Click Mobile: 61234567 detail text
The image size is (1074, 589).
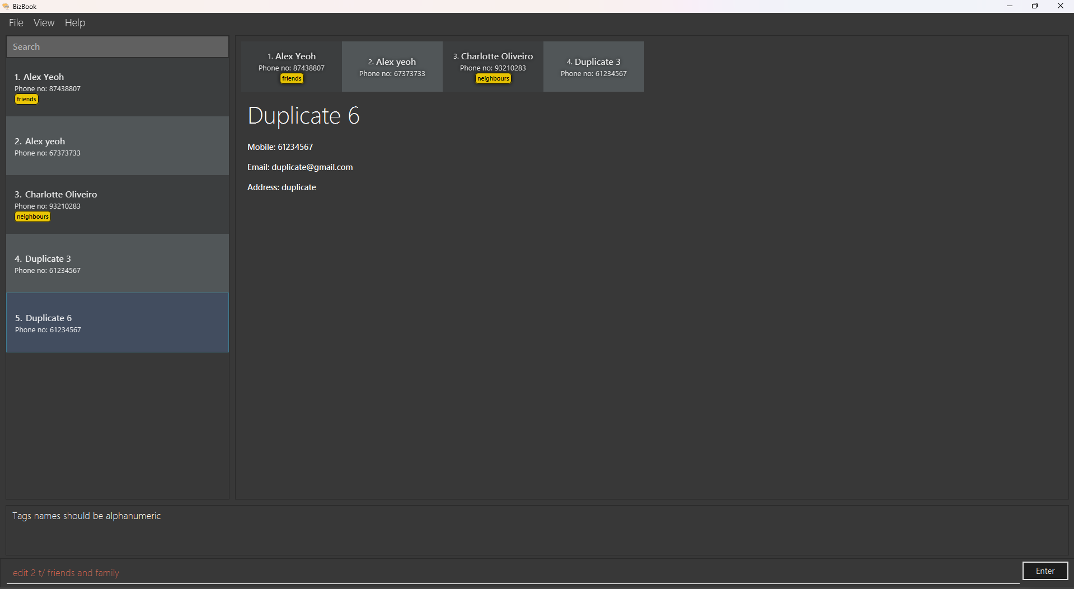click(280, 147)
